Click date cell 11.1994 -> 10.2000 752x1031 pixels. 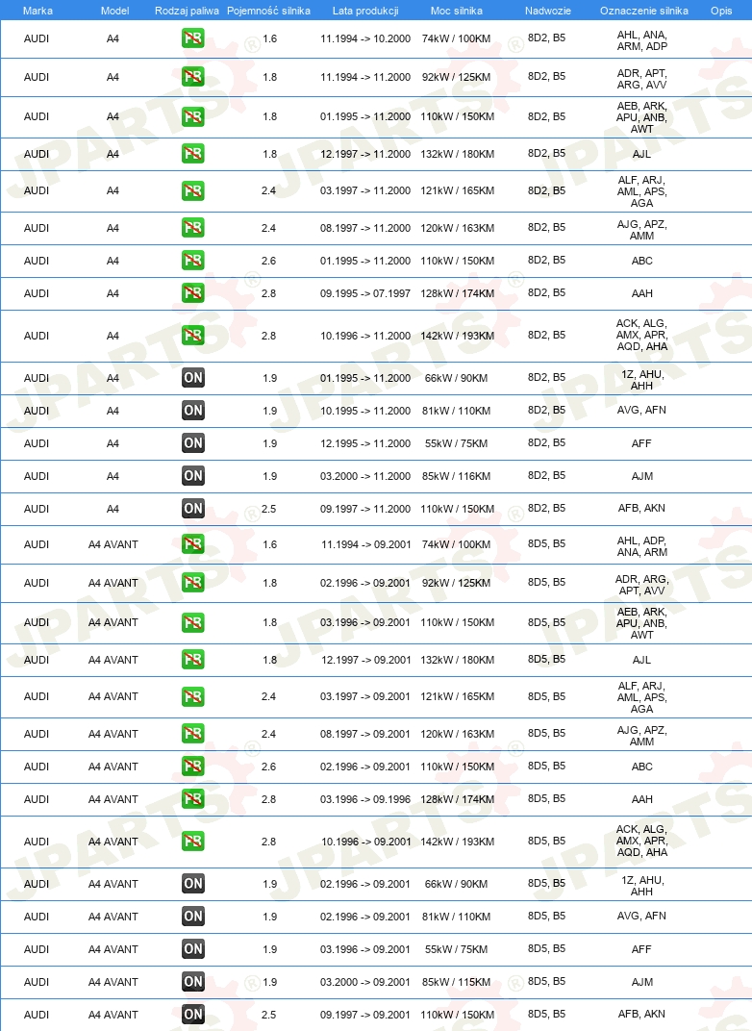click(x=365, y=38)
